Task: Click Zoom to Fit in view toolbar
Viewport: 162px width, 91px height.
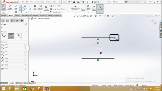Action: (x=75, y=16)
